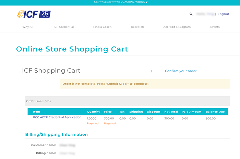Open the Why ICF menu
Image resolution: width=240 pixels, height=159 pixels.
pyautogui.click(x=28, y=27)
